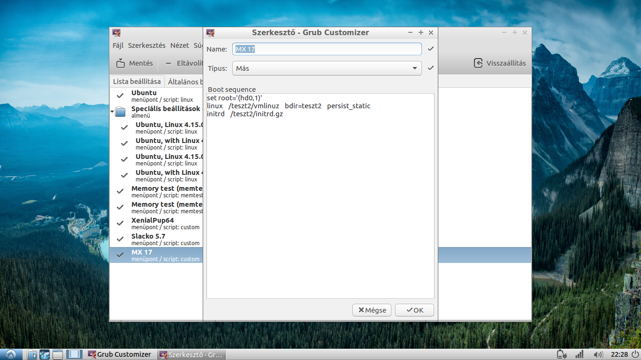Click the OK button in editor
The height and width of the screenshot is (360, 641).
(x=414, y=310)
